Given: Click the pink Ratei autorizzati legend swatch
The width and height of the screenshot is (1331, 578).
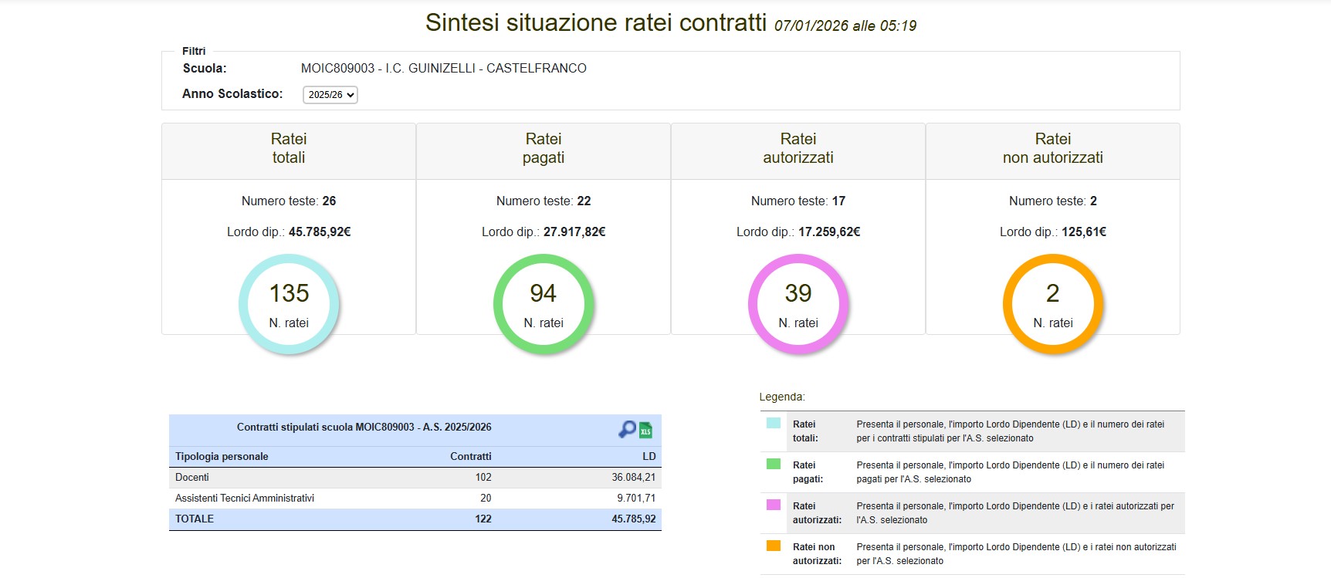Looking at the screenshot, I should [x=773, y=505].
